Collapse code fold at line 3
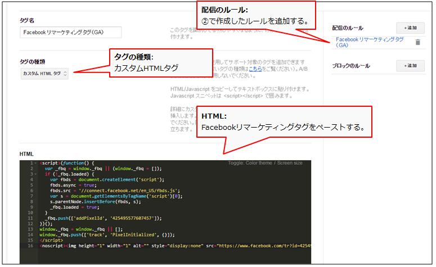The image size is (436, 267). point(35,174)
